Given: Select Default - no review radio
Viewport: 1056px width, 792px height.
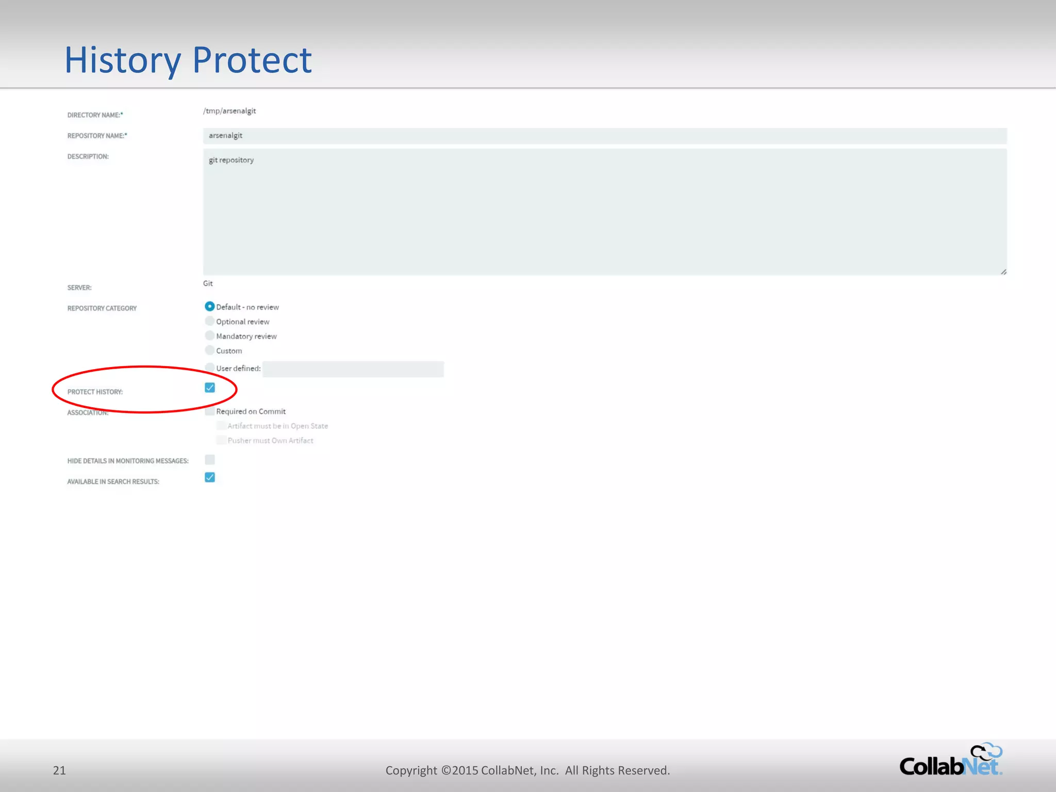Looking at the screenshot, I should (x=209, y=307).
